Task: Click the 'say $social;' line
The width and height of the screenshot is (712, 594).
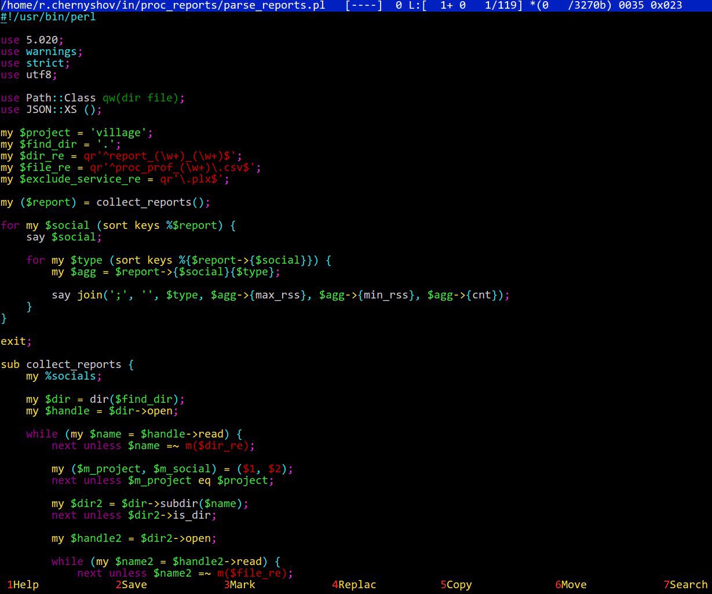Action: pos(64,237)
